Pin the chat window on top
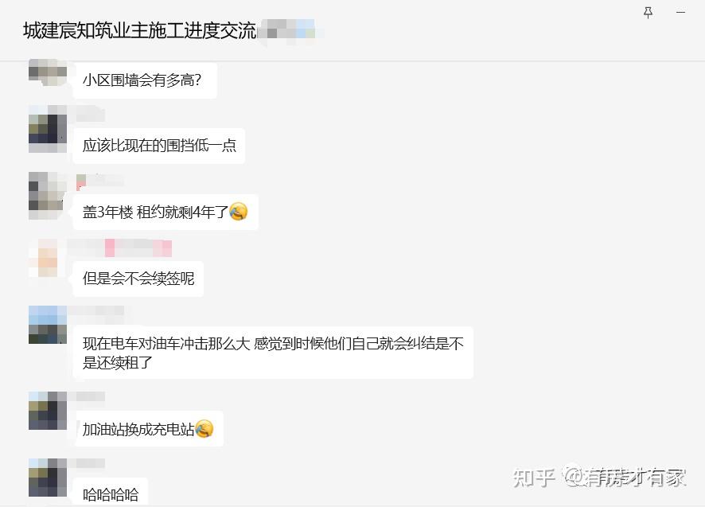705x507 pixels. point(648,13)
